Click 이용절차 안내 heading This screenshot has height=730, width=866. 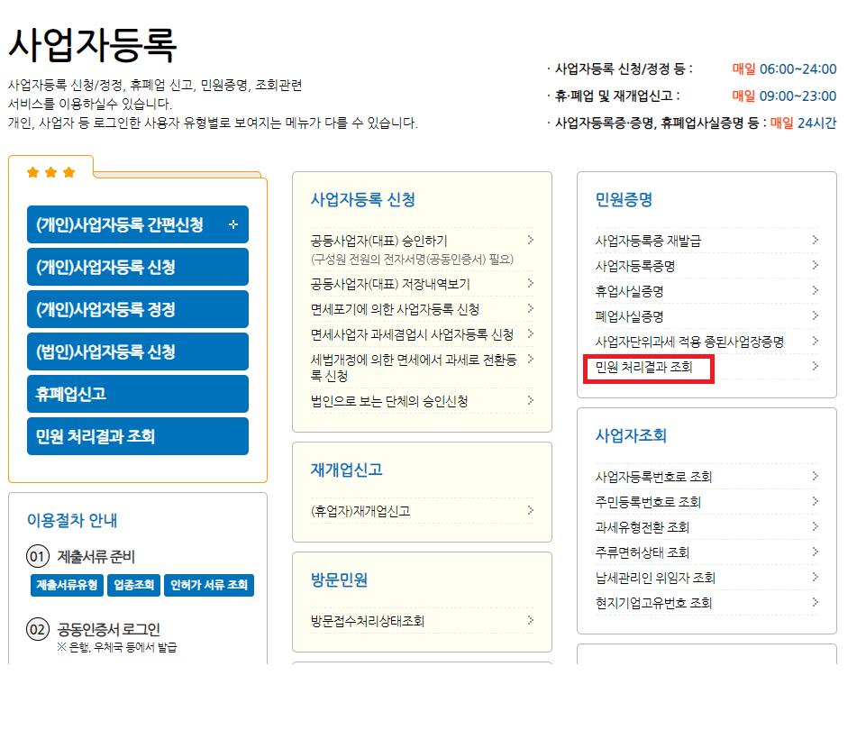click(72, 520)
